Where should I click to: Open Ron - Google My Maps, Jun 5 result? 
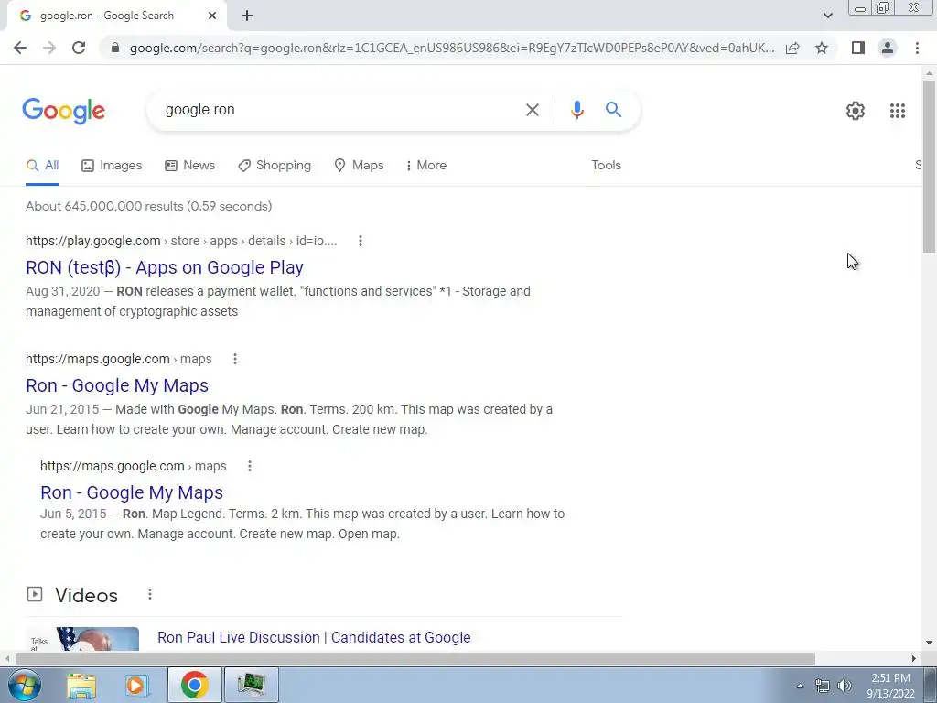pyautogui.click(x=132, y=493)
